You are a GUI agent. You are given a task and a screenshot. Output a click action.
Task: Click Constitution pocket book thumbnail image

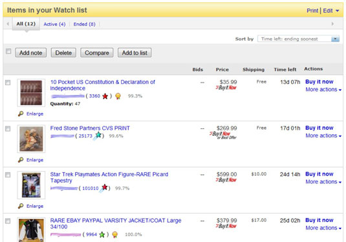(31, 93)
